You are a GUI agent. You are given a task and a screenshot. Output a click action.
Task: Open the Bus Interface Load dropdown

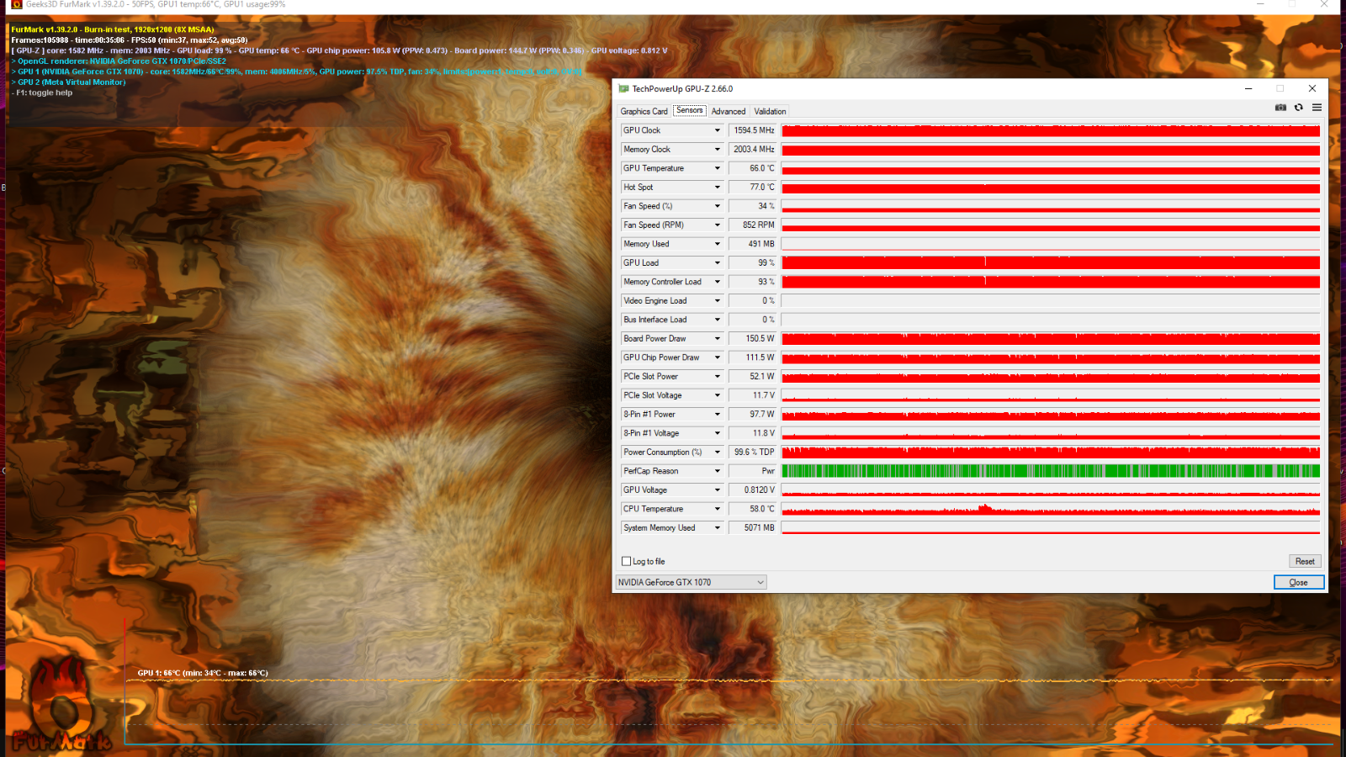(x=718, y=320)
